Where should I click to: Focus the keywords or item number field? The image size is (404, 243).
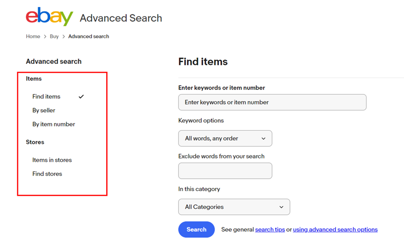pos(272,102)
